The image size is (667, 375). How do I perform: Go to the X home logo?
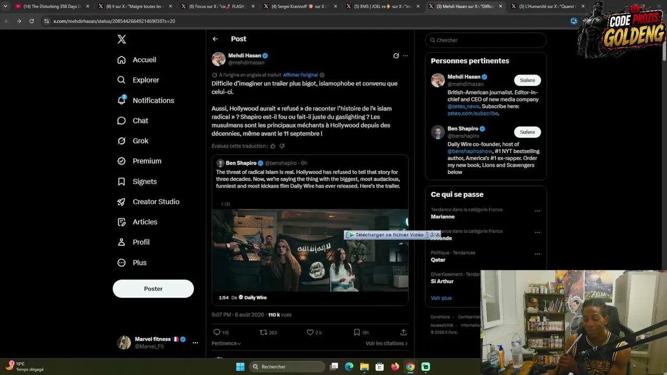[x=121, y=39]
